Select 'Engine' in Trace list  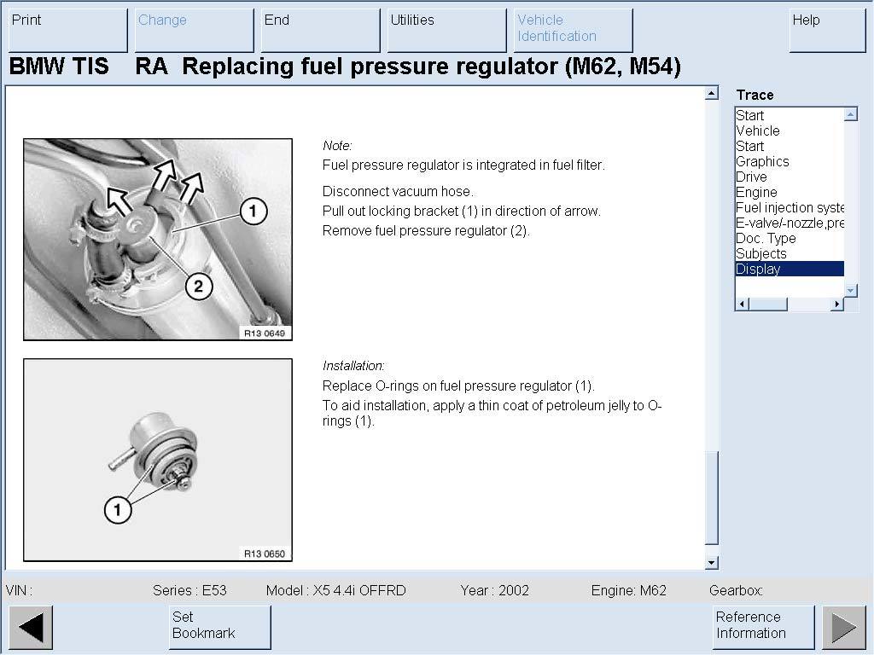pyautogui.click(x=757, y=192)
